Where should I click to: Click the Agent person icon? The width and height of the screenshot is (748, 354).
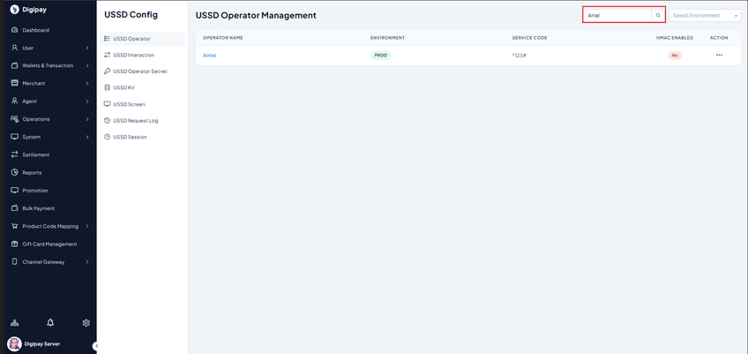tap(14, 102)
